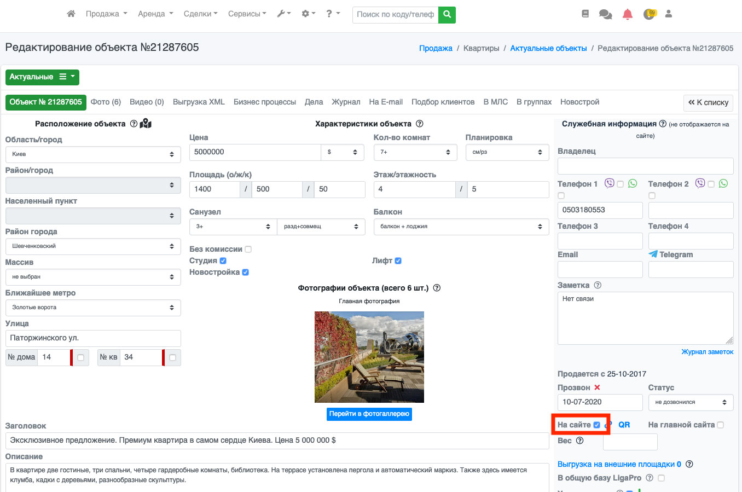Click the Telegram paper plane icon
Viewport: 742px width, 492px height.
point(653,254)
